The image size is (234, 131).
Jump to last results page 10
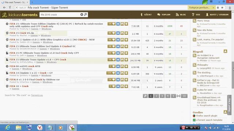pos(184,96)
